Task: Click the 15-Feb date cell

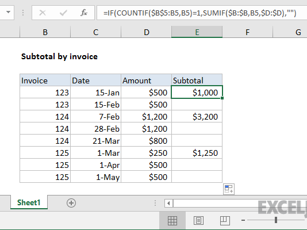Action: pyautogui.click(x=96, y=104)
